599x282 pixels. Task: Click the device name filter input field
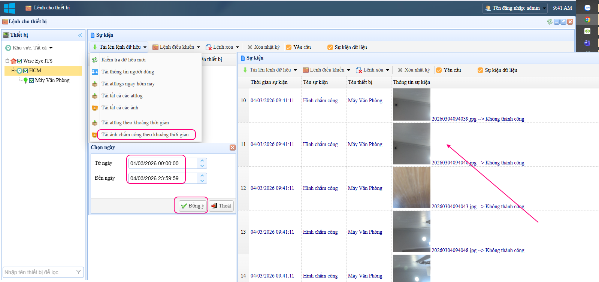39,272
